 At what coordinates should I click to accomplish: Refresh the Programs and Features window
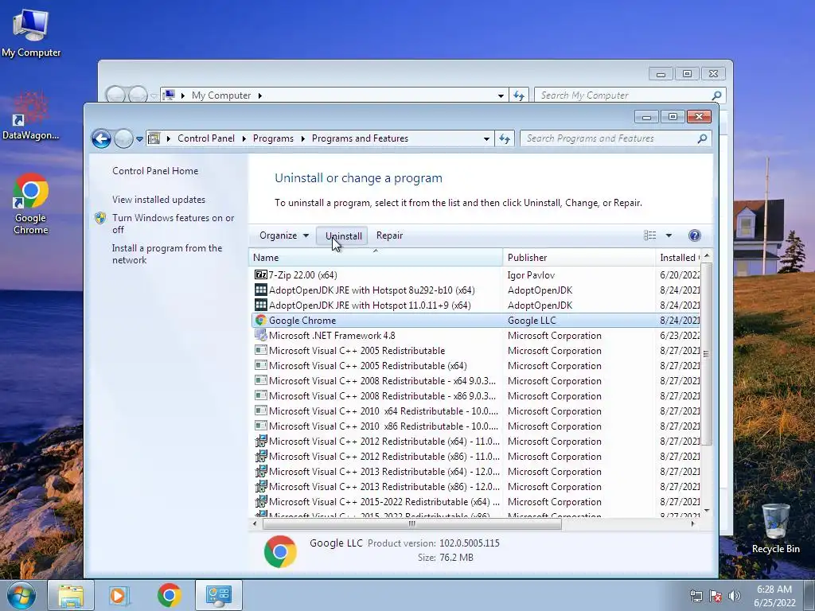tap(504, 138)
